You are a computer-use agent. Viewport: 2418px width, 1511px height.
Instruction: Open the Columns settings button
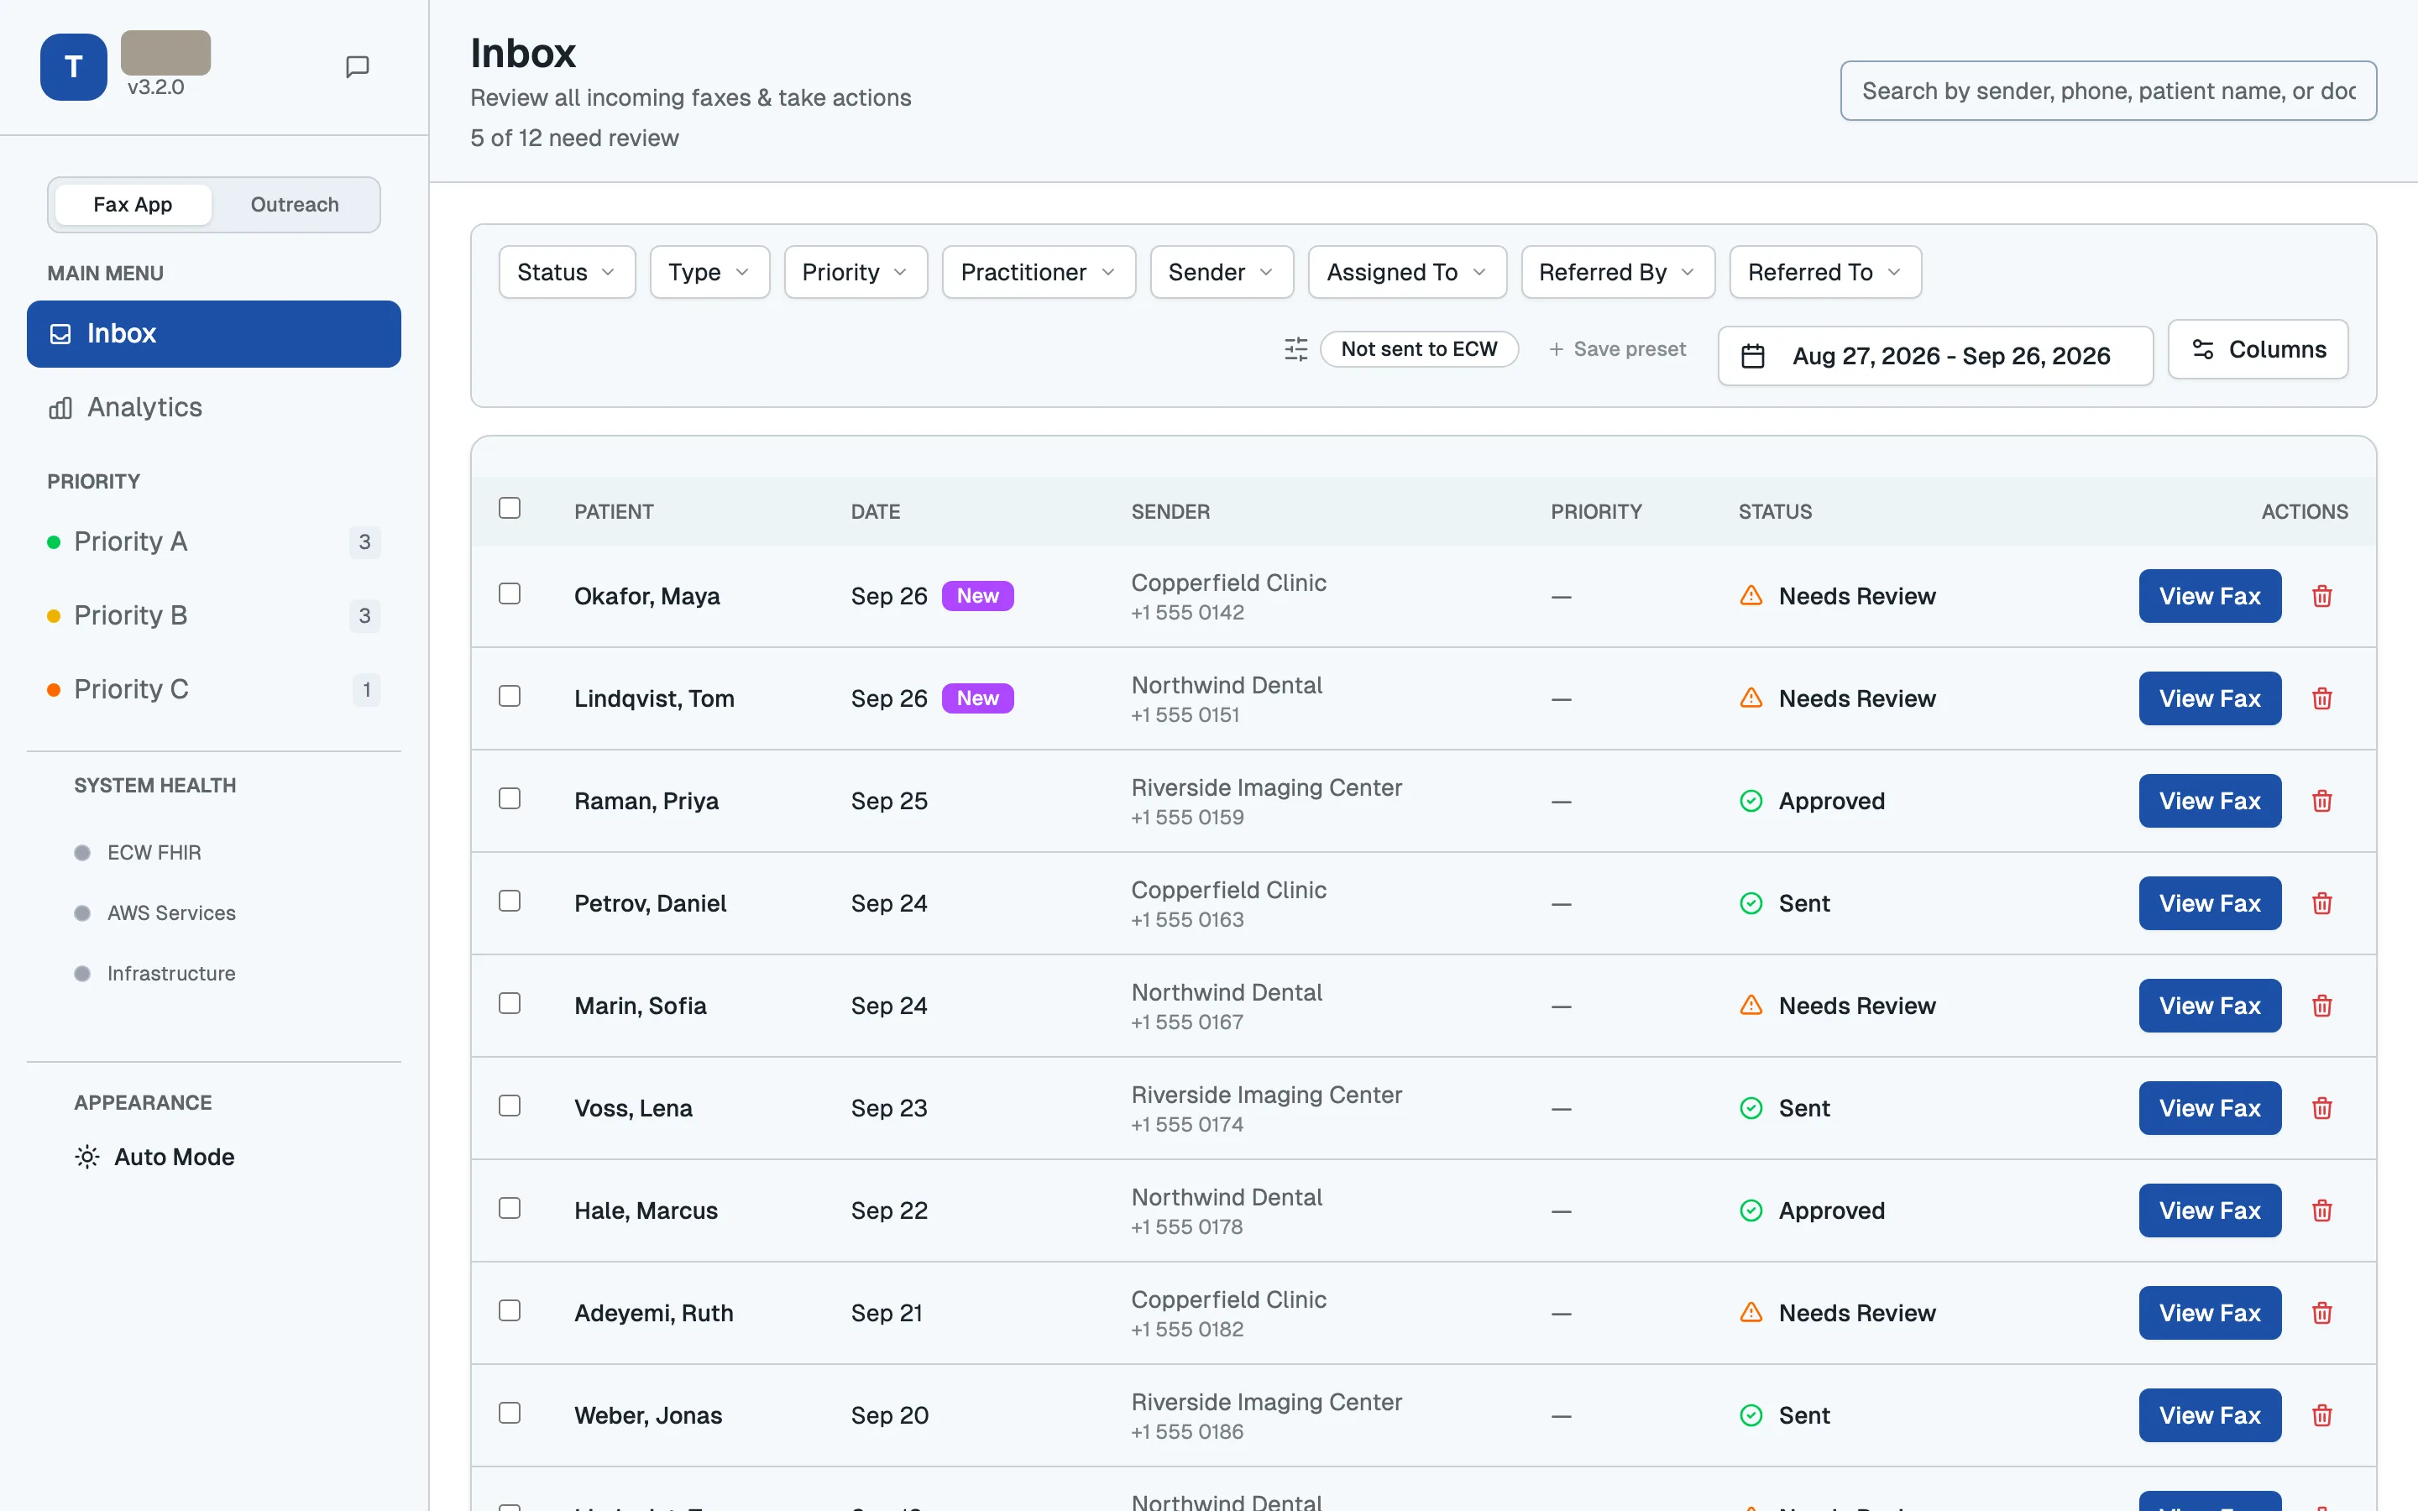point(2257,350)
